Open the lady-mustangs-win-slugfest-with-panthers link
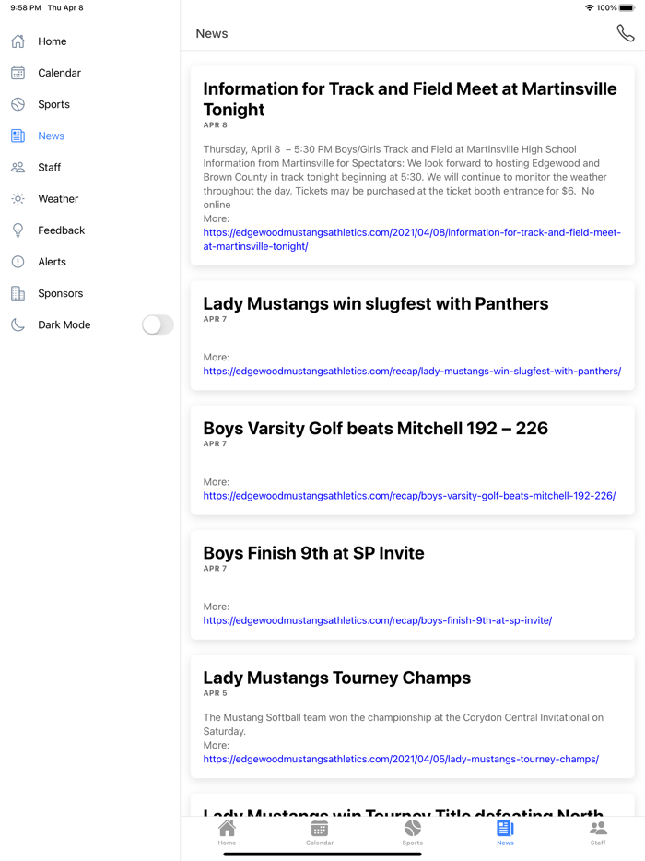 (x=412, y=372)
